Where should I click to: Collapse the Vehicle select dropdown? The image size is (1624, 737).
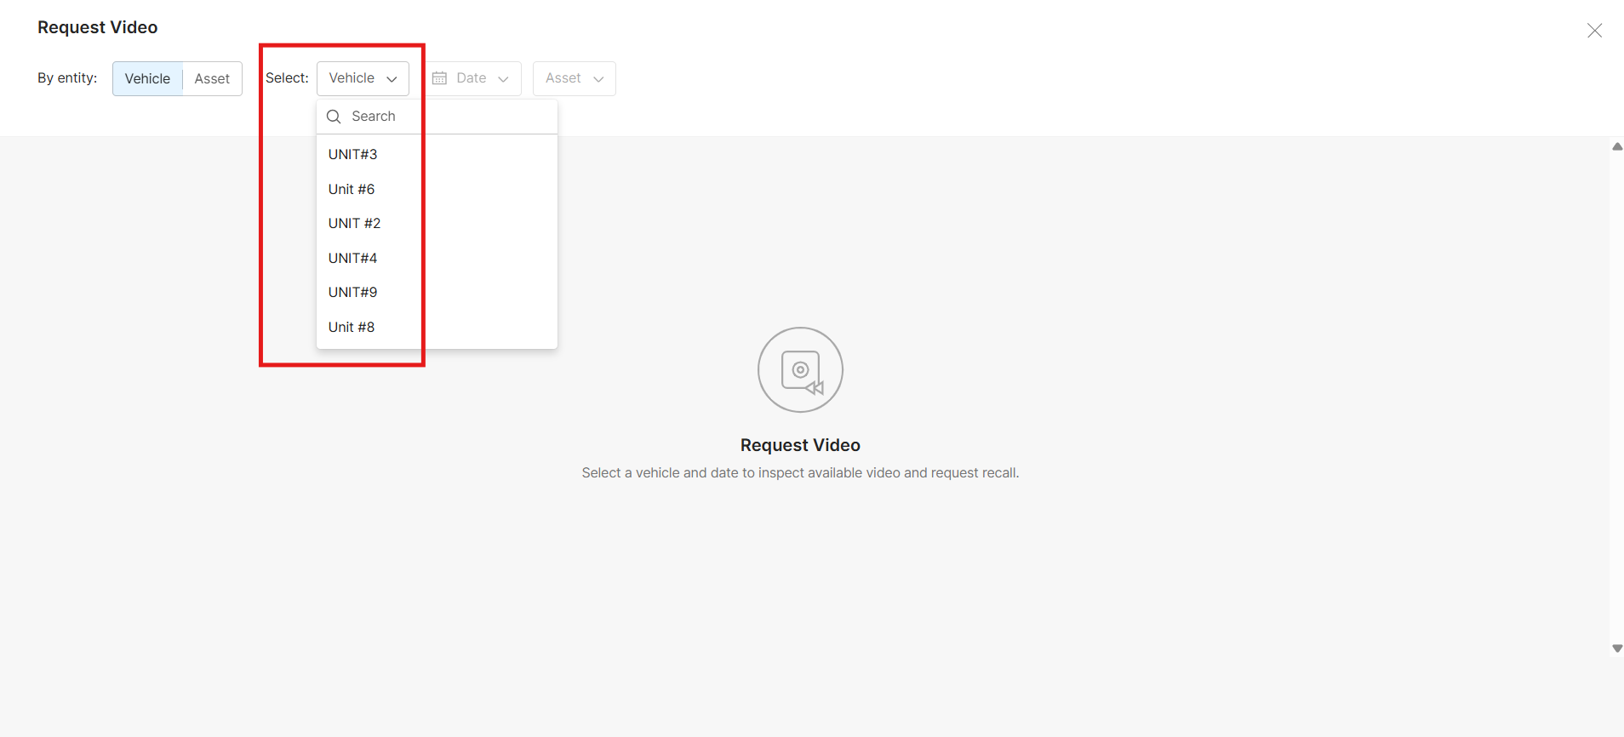click(x=363, y=78)
